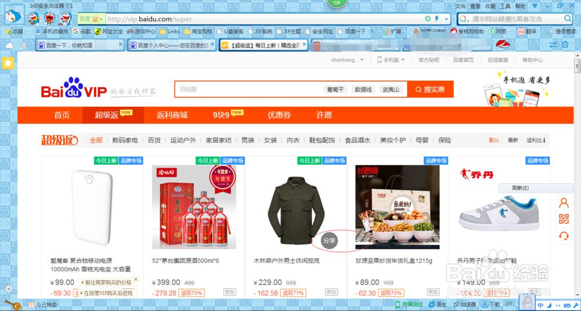
Task: Click the lightning speed-mode icon in address bar
Action: tap(436, 19)
